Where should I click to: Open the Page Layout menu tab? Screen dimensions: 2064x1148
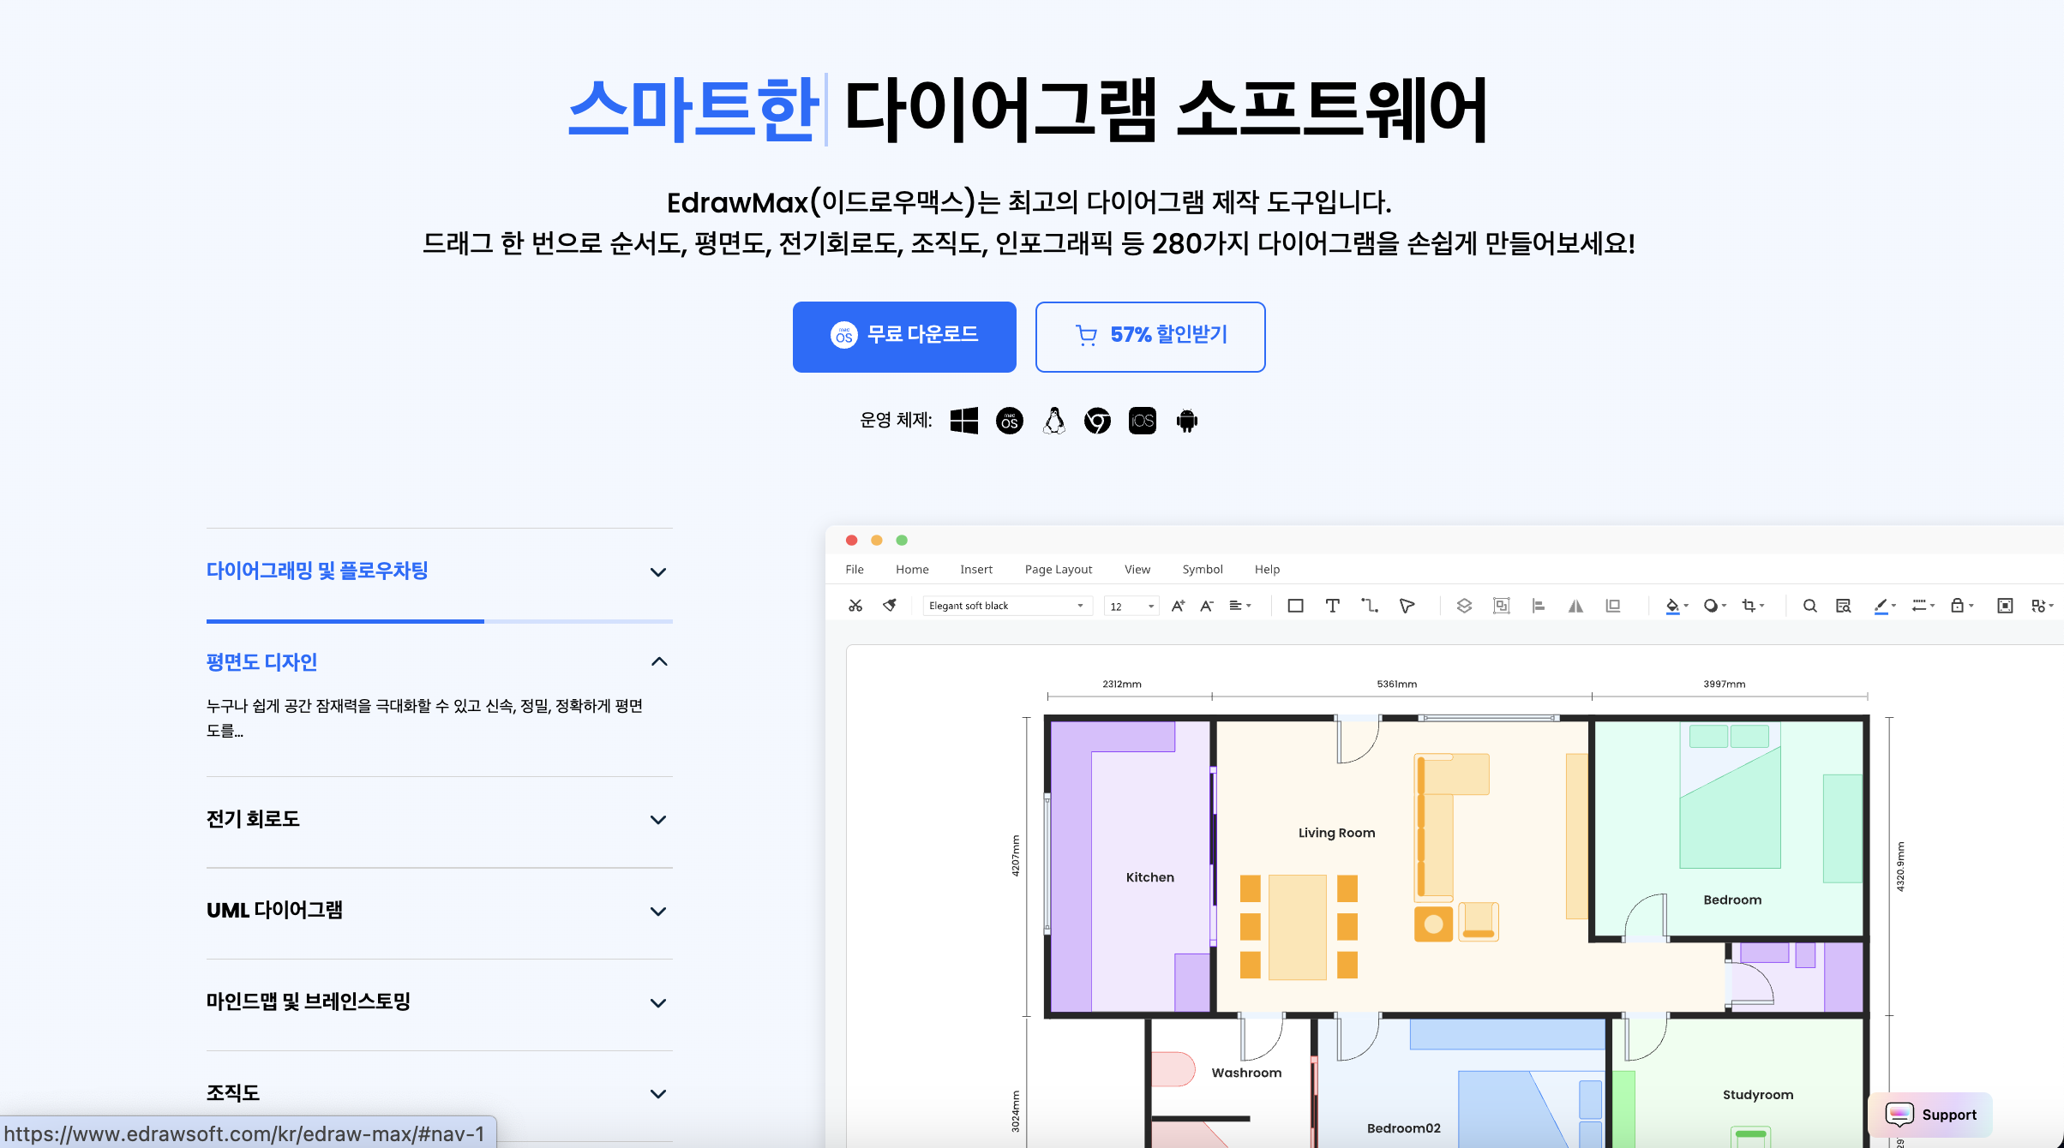point(1058,569)
